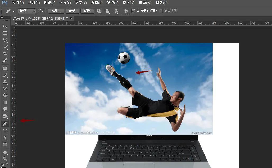Viewport: 272px width, 168px height.
Task: Select the Move tool
Action: pos(5,26)
